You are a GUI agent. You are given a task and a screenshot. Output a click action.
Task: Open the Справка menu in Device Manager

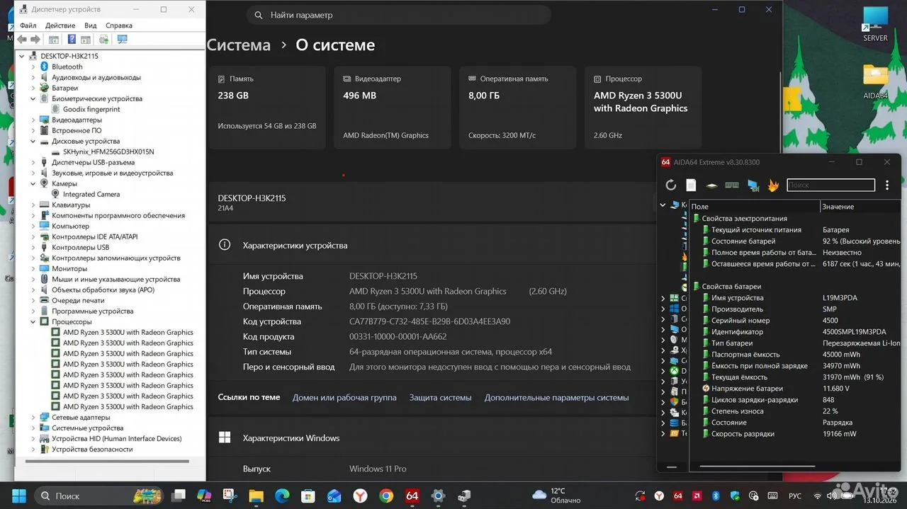(119, 25)
